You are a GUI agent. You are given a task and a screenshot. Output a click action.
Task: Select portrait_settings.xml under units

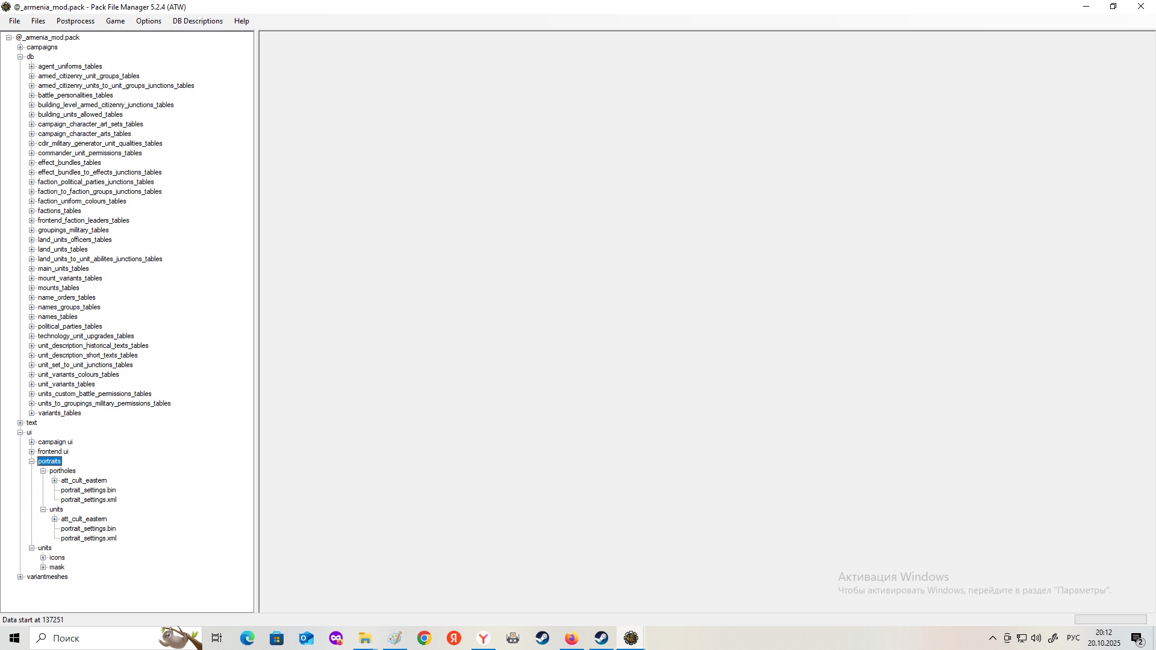click(89, 538)
